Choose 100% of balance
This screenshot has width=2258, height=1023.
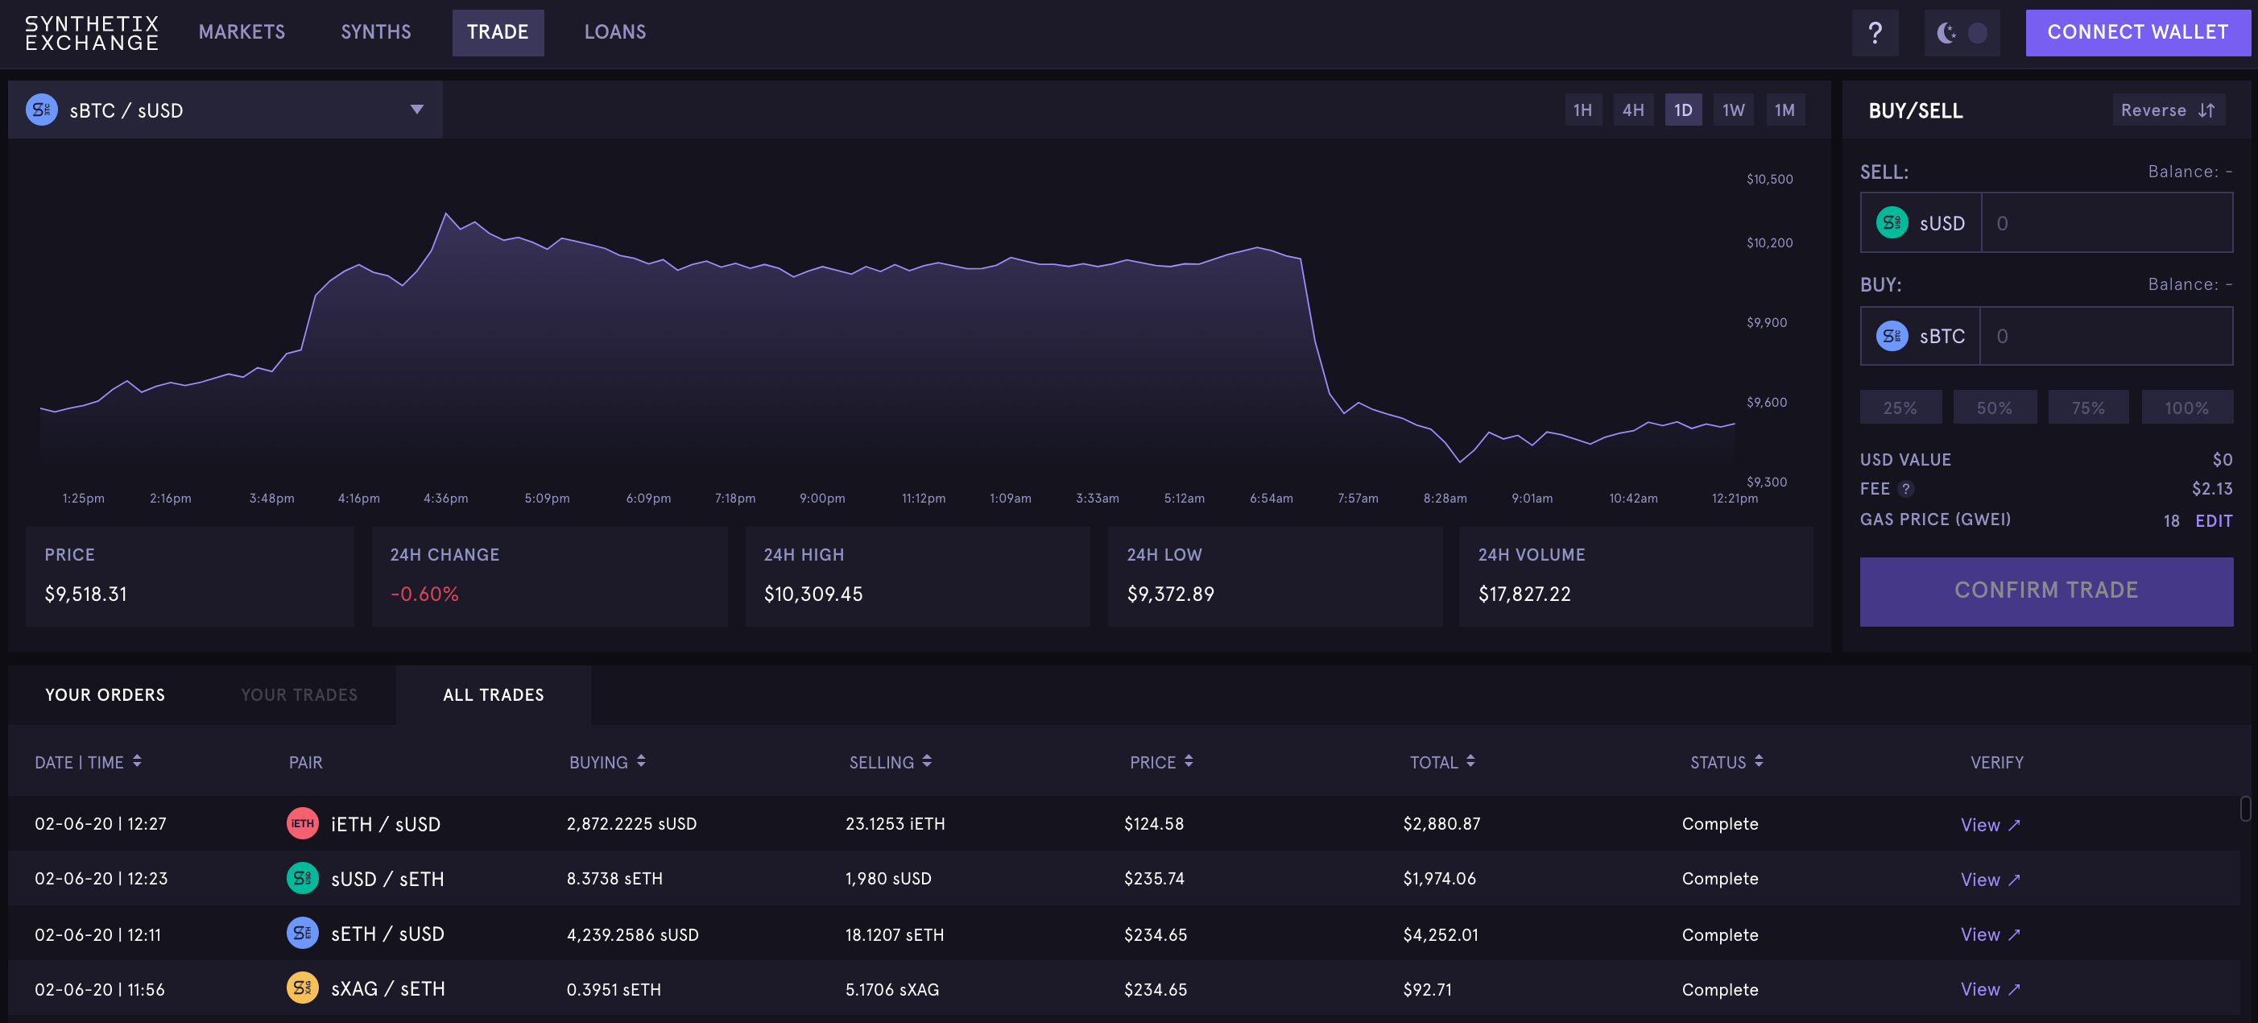(2187, 408)
